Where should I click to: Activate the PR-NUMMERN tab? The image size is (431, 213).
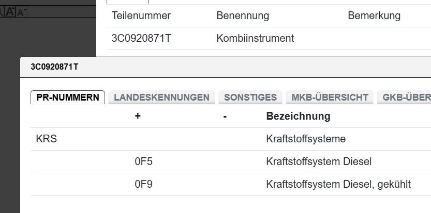pyautogui.click(x=68, y=97)
